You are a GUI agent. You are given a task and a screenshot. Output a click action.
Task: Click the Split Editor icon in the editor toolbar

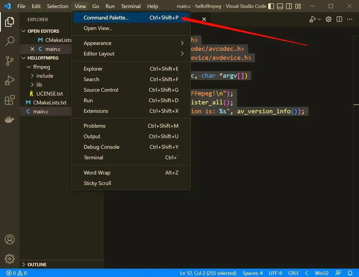click(339, 19)
